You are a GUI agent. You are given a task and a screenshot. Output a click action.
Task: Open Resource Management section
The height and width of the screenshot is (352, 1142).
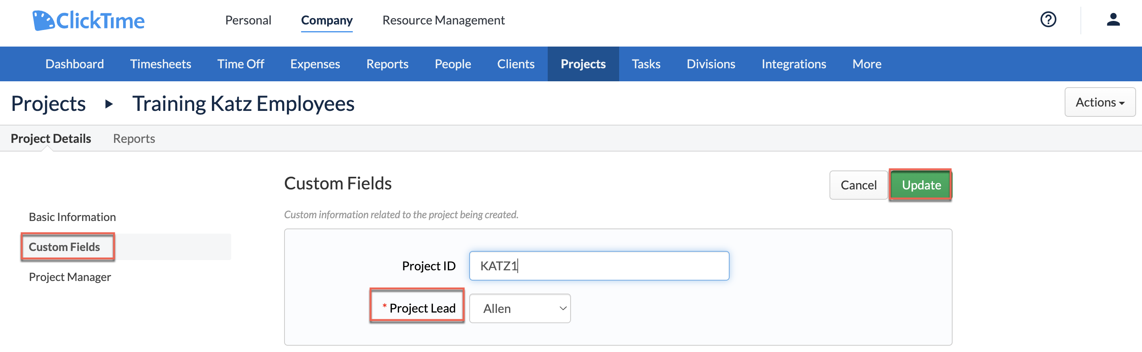[x=443, y=21]
